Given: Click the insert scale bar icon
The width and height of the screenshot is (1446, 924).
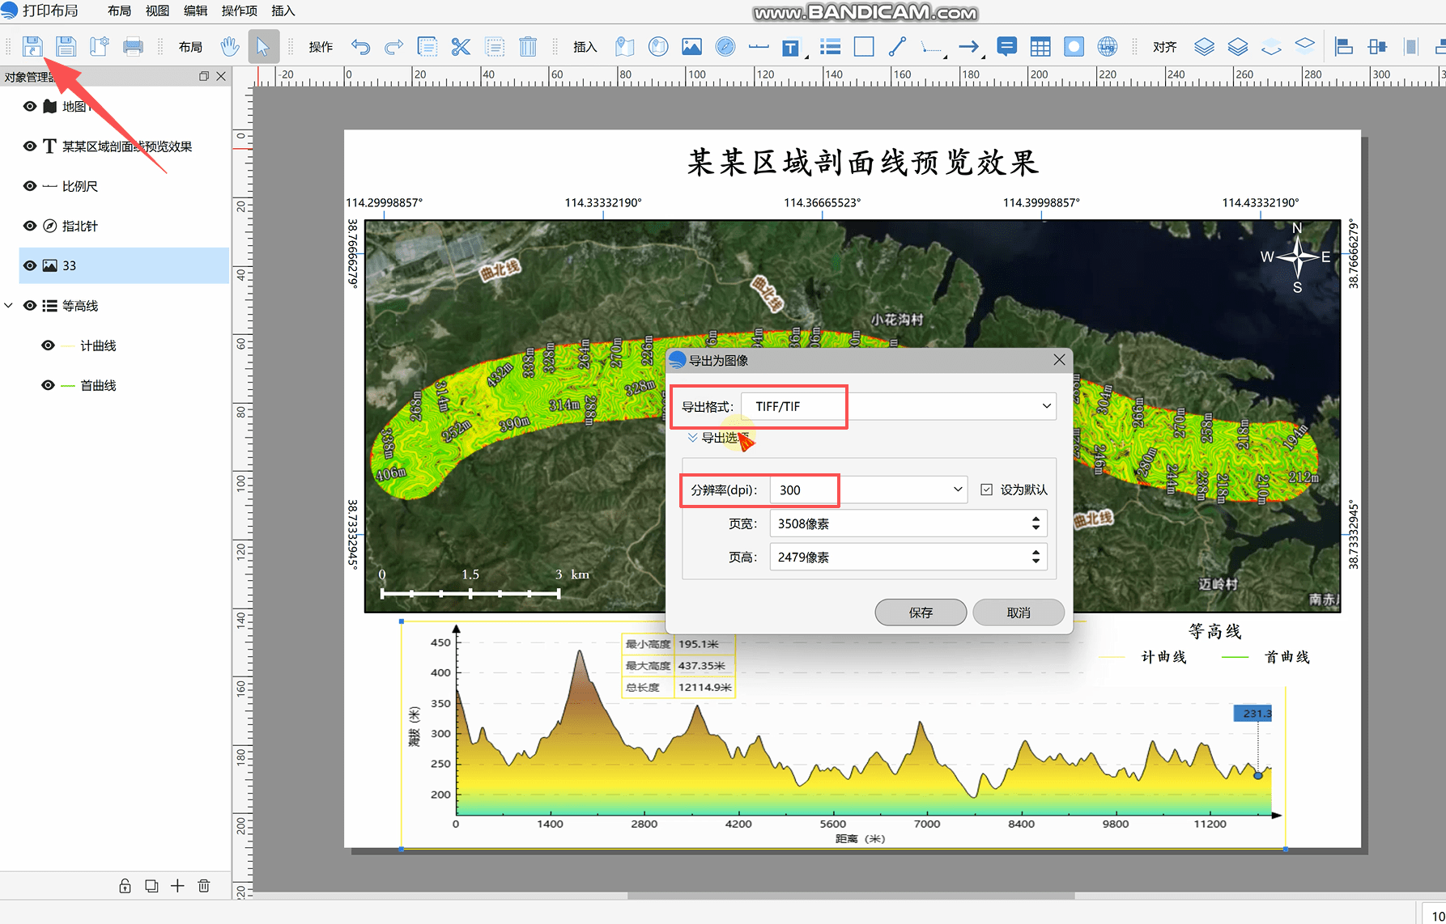Looking at the screenshot, I should click(x=759, y=46).
